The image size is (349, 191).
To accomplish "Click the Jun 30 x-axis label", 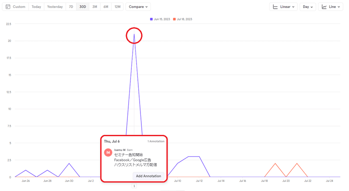I will coord(69,181).
